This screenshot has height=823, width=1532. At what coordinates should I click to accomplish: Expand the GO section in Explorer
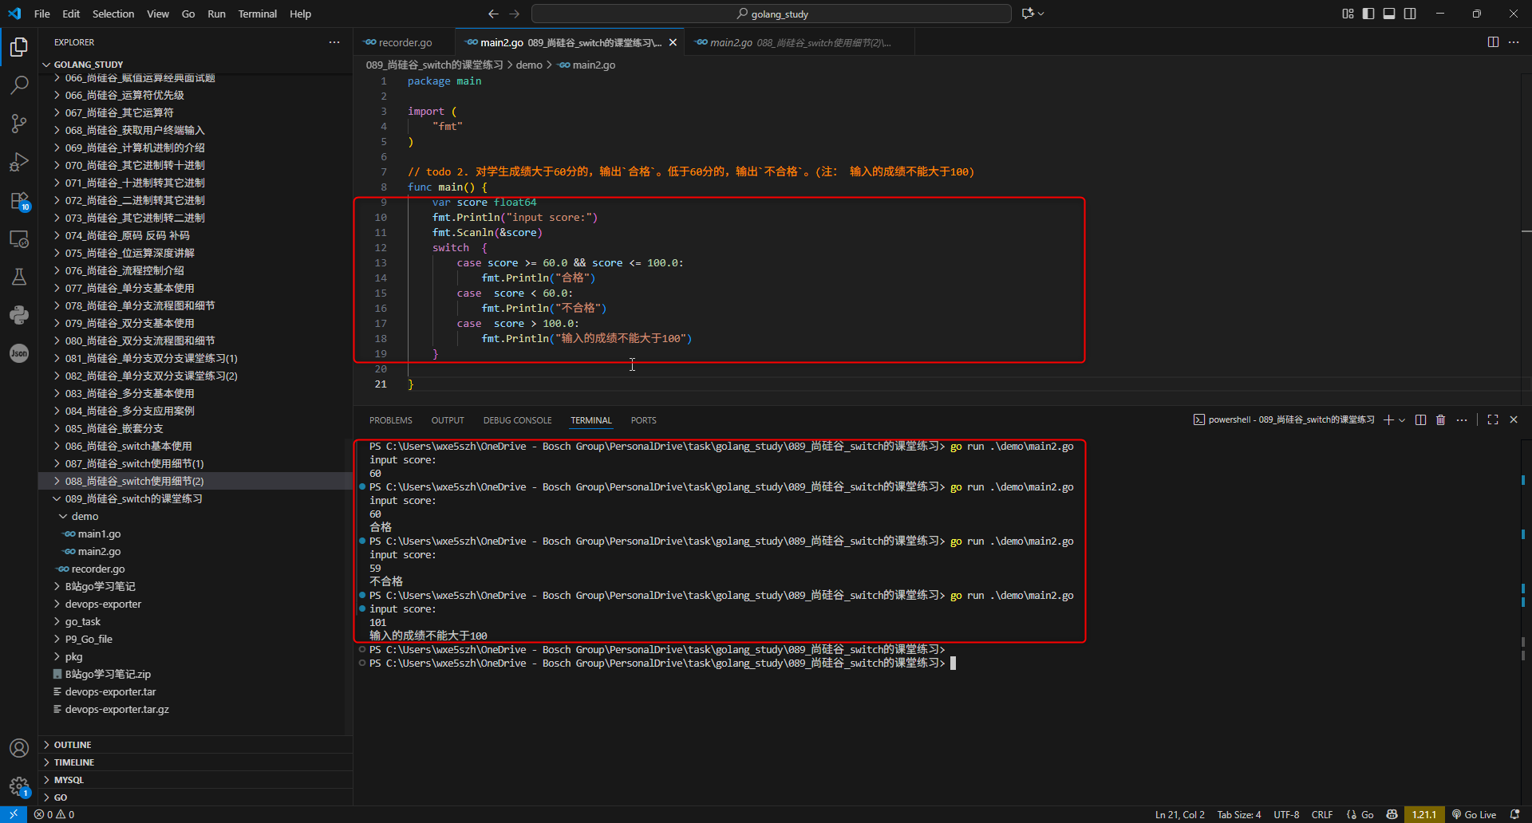pos(195,797)
